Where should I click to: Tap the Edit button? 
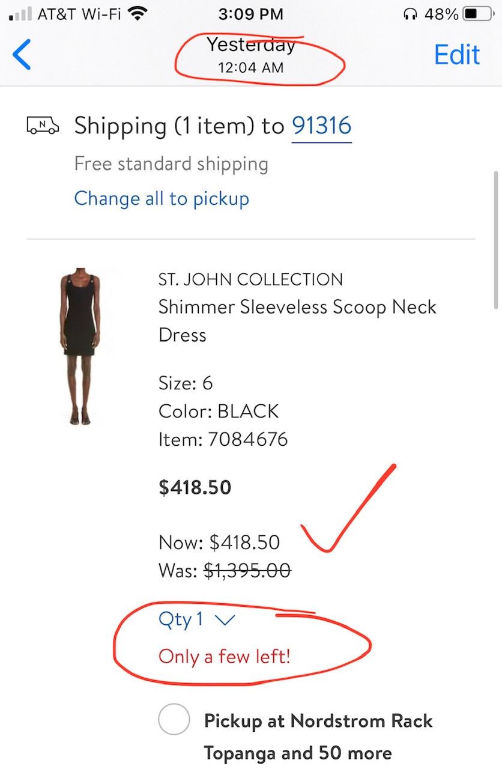[457, 55]
